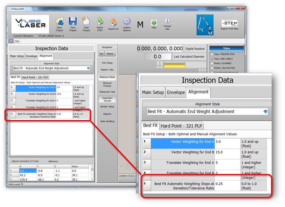Click the Import SV icon

pos(113,22)
